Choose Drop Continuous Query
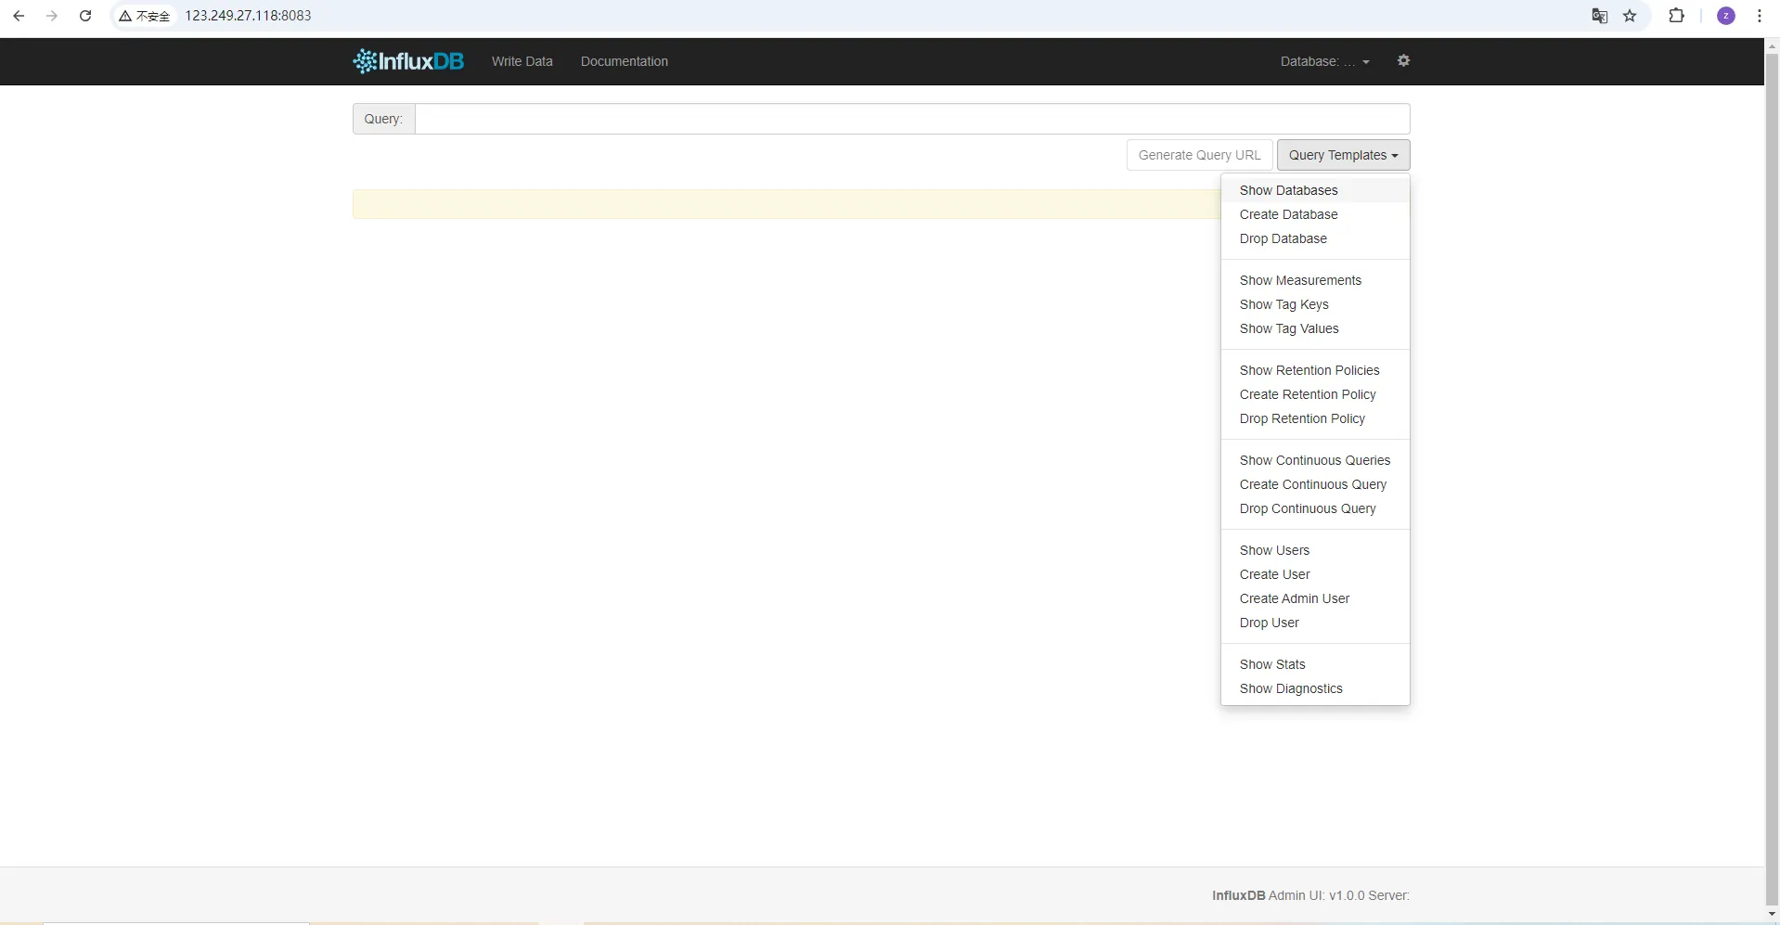 (1315, 508)
